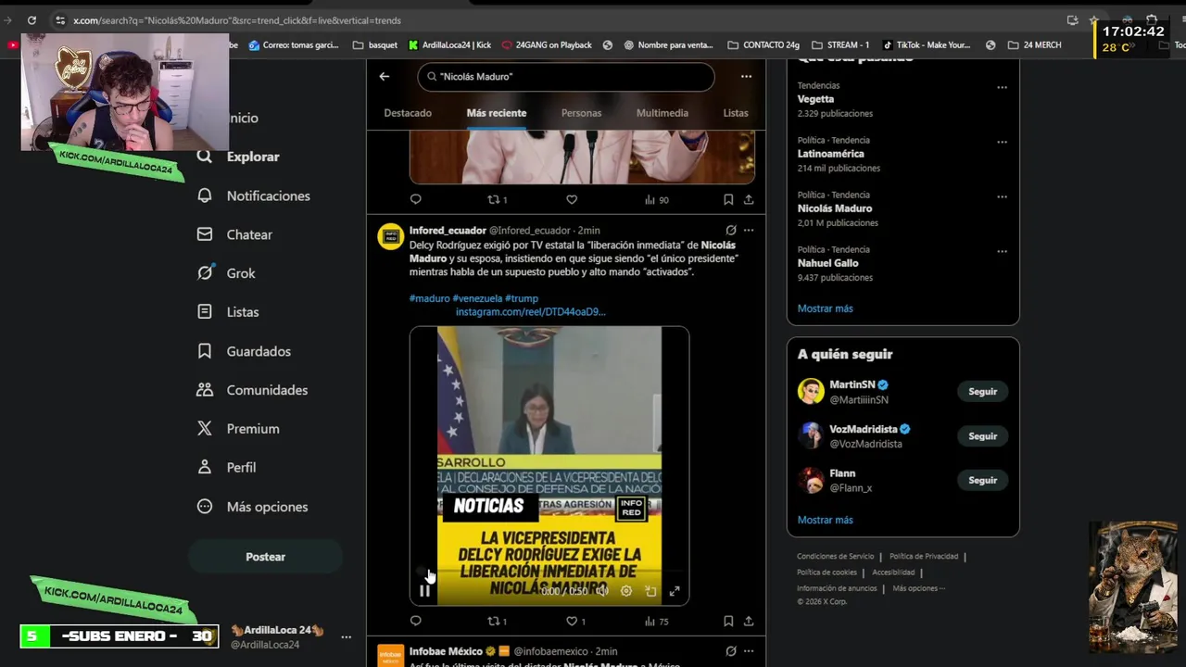Switch to the Listas tab

point(736,113)
